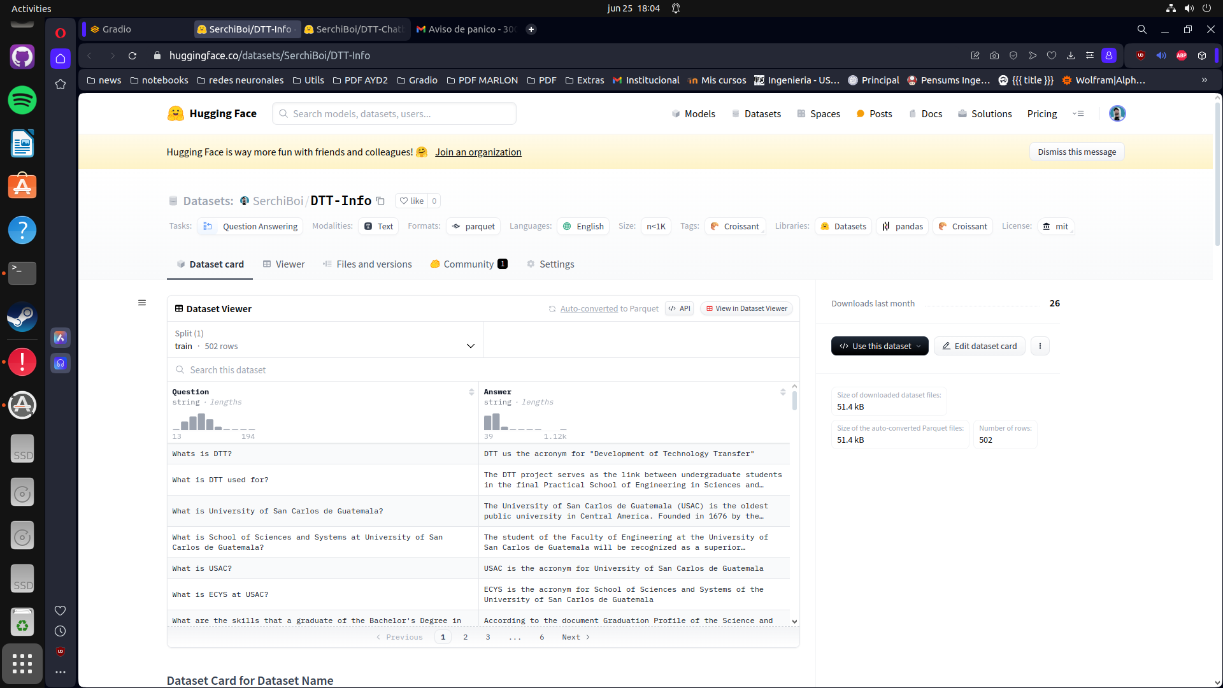This screenshot has height=688, width=1223.
Task: Open the table of contents hamburger icon
Action: coord(142,303)
